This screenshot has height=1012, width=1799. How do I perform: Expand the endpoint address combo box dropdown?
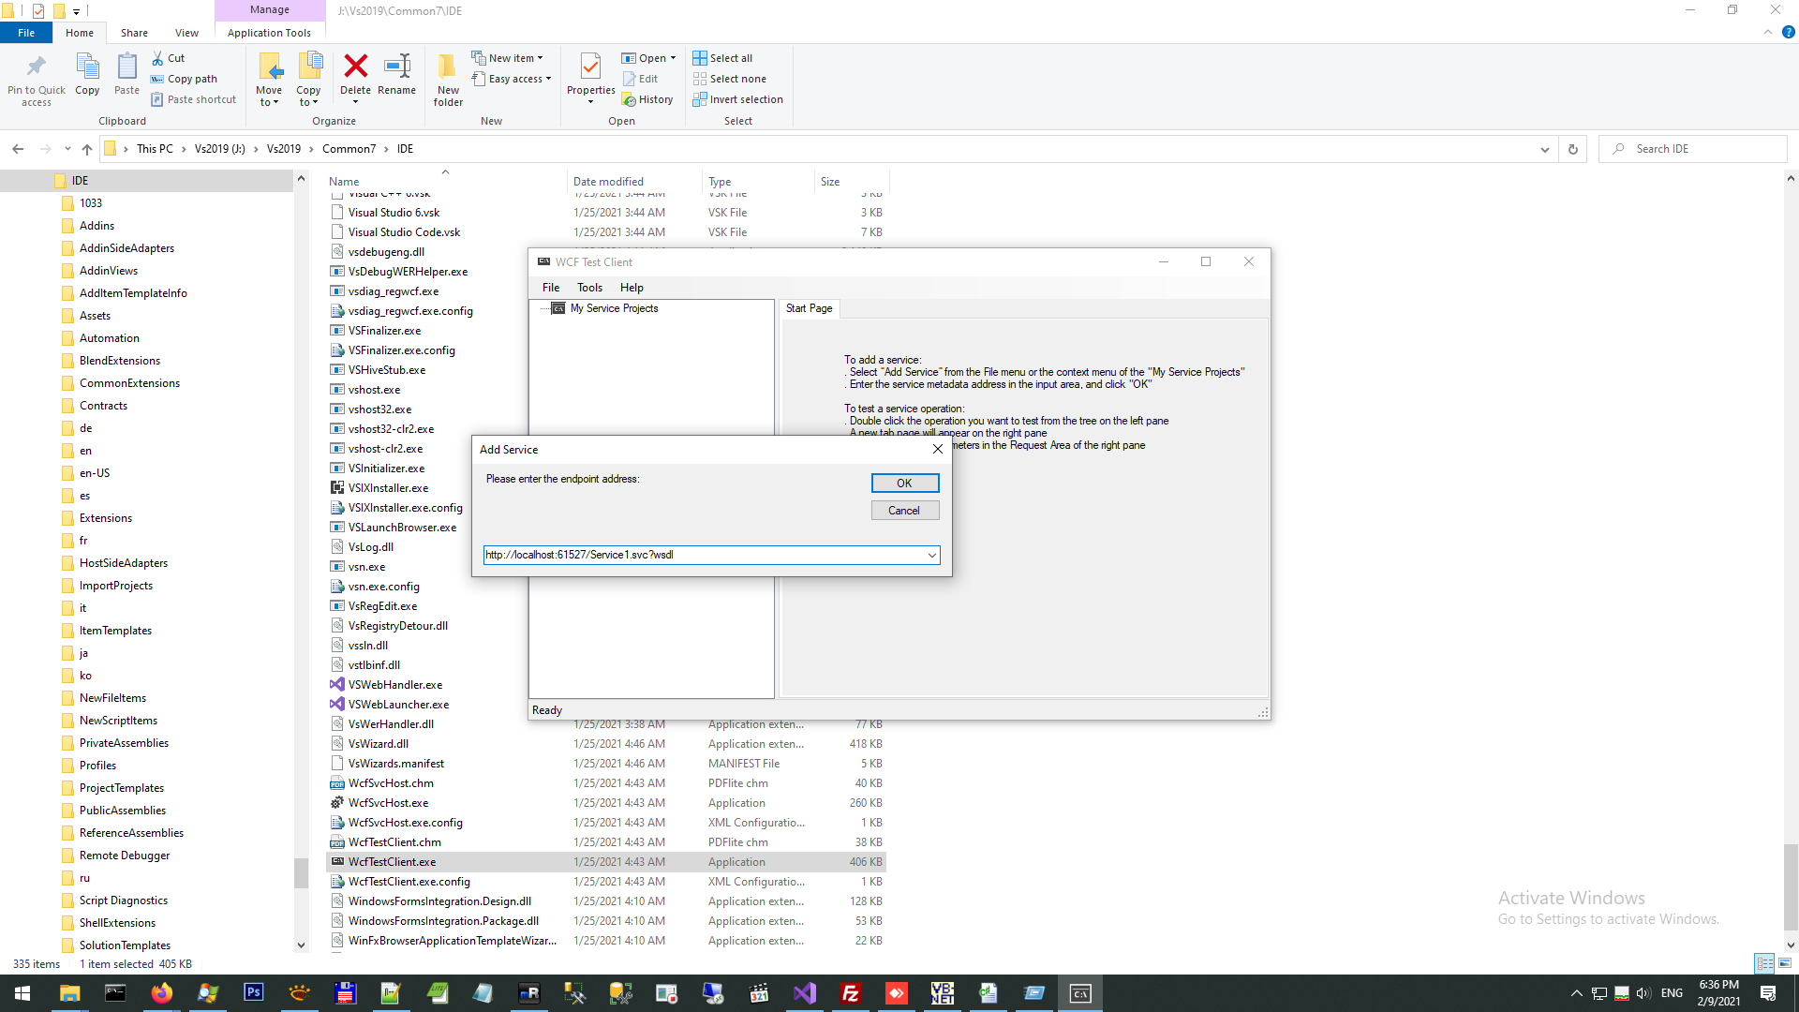coord(931,555)
